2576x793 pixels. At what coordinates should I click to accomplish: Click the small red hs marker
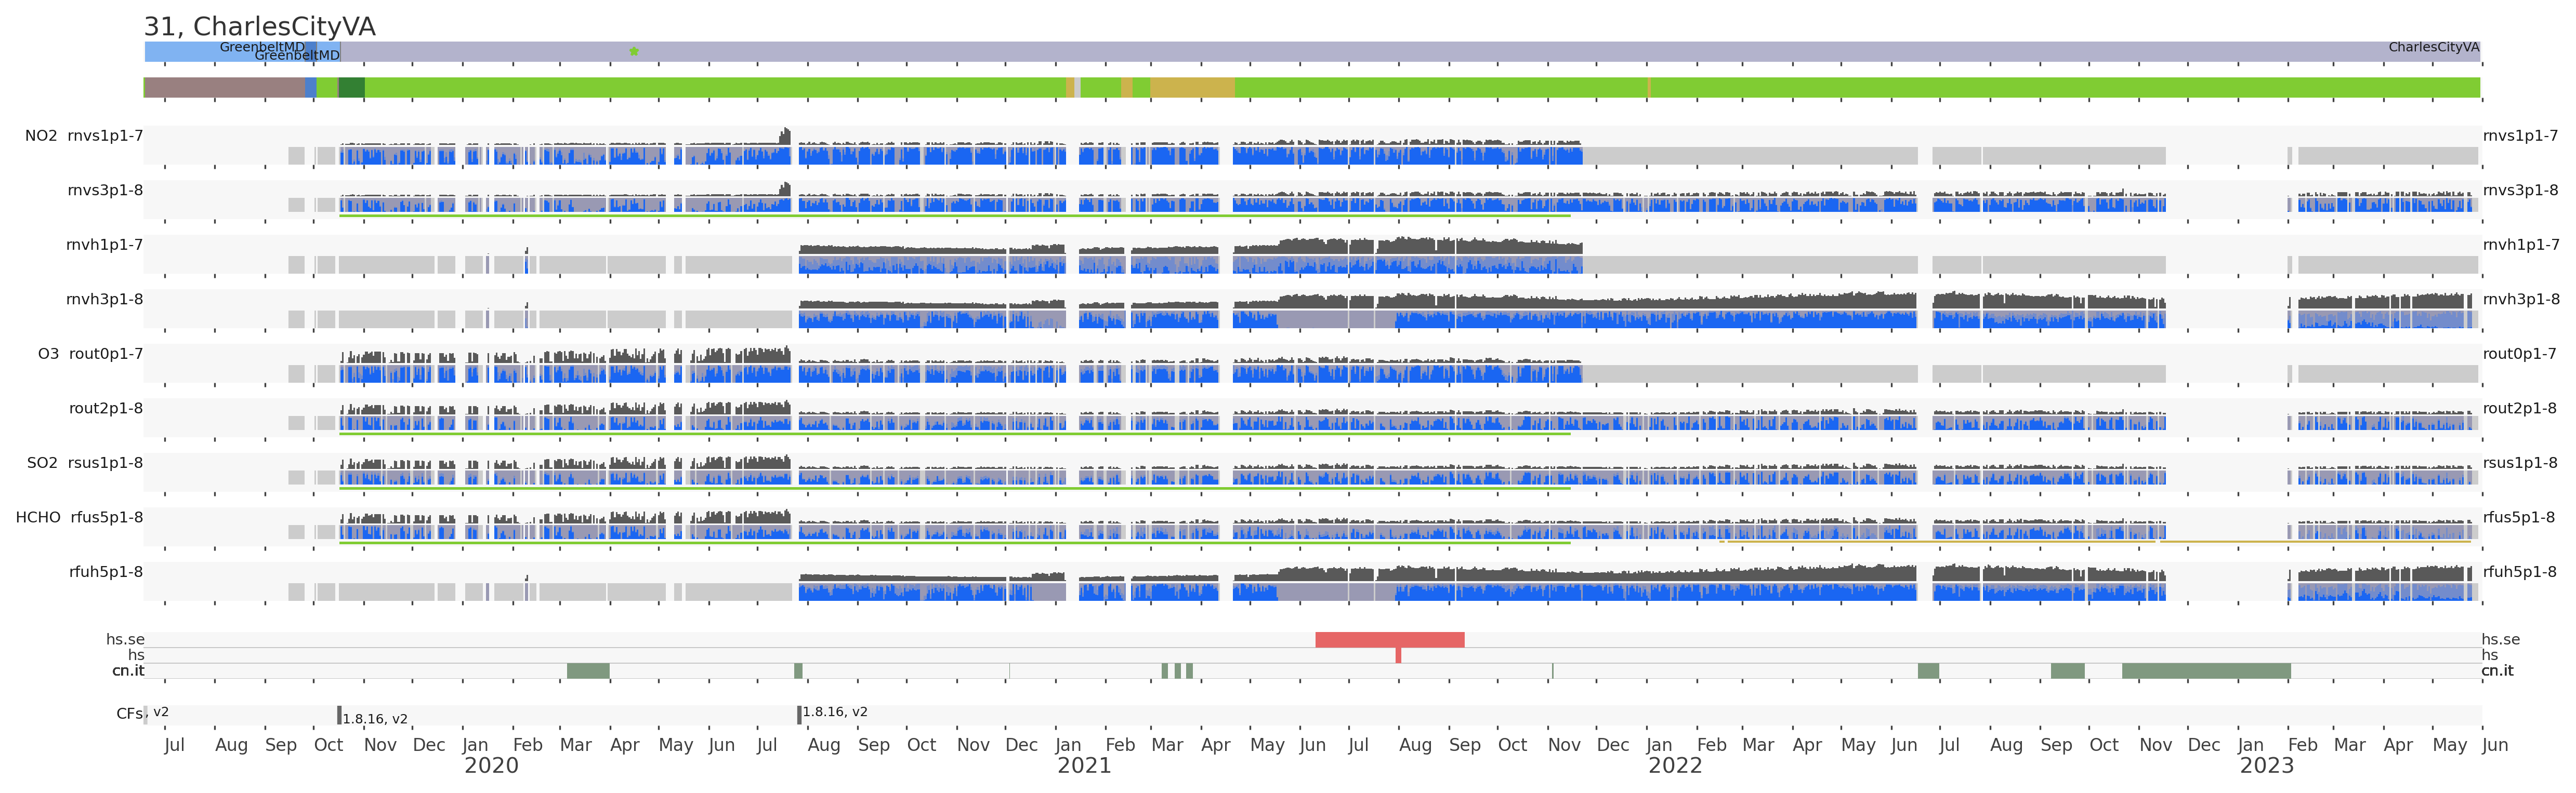(x=1398, y=655)
